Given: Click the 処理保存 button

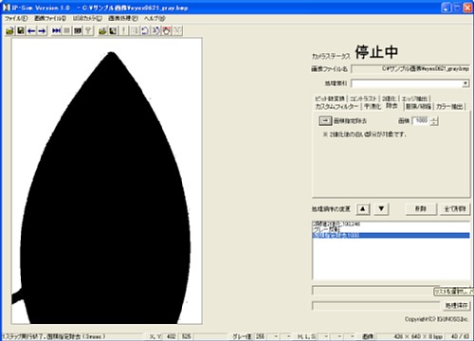Looking at the screenshot, I should [x=456, y=306].
